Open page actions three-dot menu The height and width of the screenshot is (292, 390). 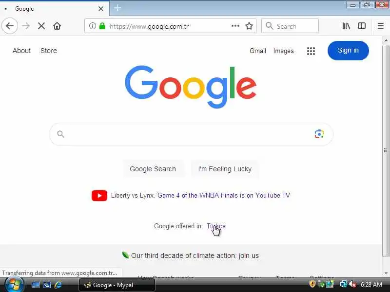(x=235, y=26)
